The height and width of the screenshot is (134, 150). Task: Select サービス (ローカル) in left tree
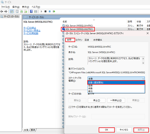click(x=11, y=16)
